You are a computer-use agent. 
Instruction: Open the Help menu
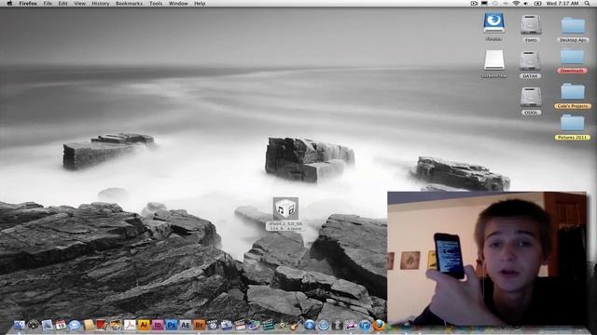click(200, 4)
